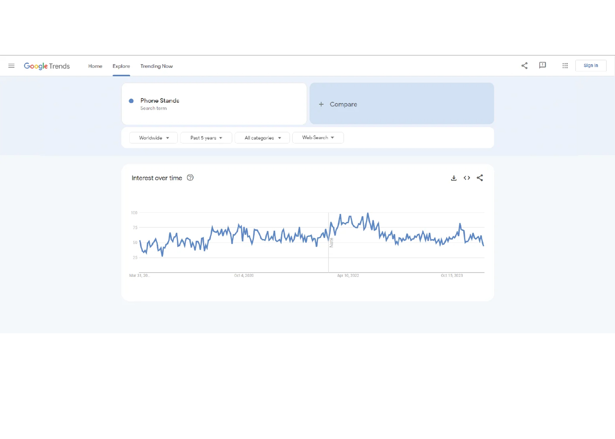This screenshot has height=439, width=615.
Task: Download the Interest over time CSV
Action: [x=454, y=178]
